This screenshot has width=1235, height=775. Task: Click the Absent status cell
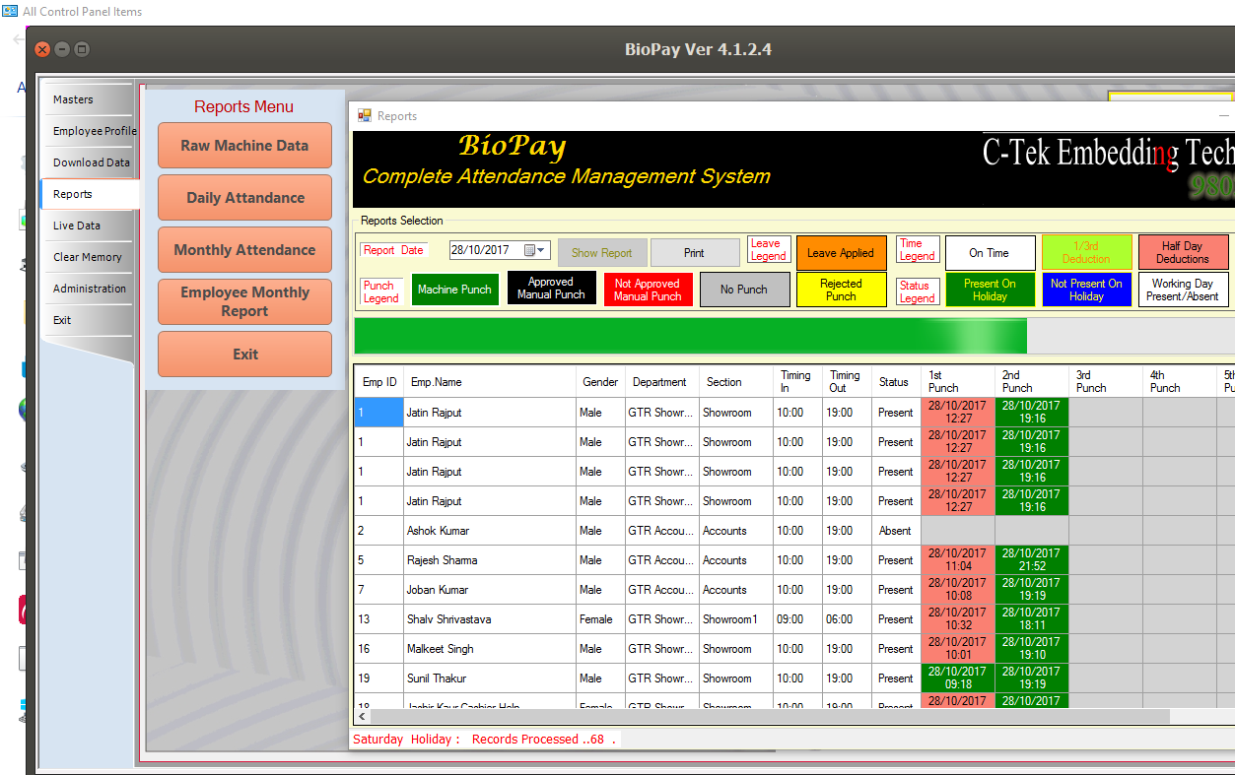pos(897,531)
